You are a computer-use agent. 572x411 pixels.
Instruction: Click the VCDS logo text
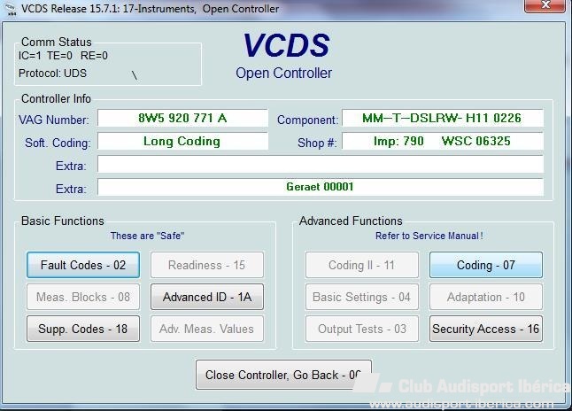pos(286,46)
